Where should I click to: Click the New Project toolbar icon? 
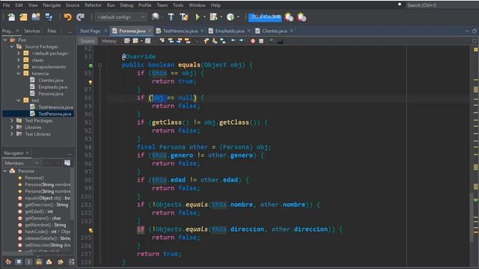pyautogui.click(x=23, y=17)
